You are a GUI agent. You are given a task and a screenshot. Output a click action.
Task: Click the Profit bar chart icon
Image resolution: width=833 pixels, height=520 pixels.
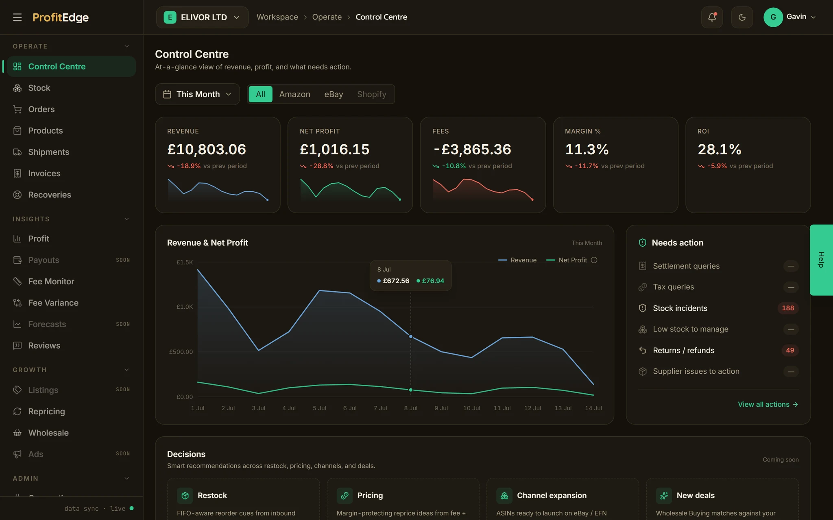pyautogui.click(x=17, y=238)
